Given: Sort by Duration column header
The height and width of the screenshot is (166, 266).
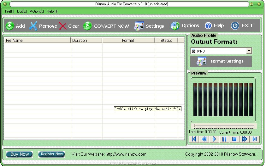Looking at the screenshot, I should 86,41.
